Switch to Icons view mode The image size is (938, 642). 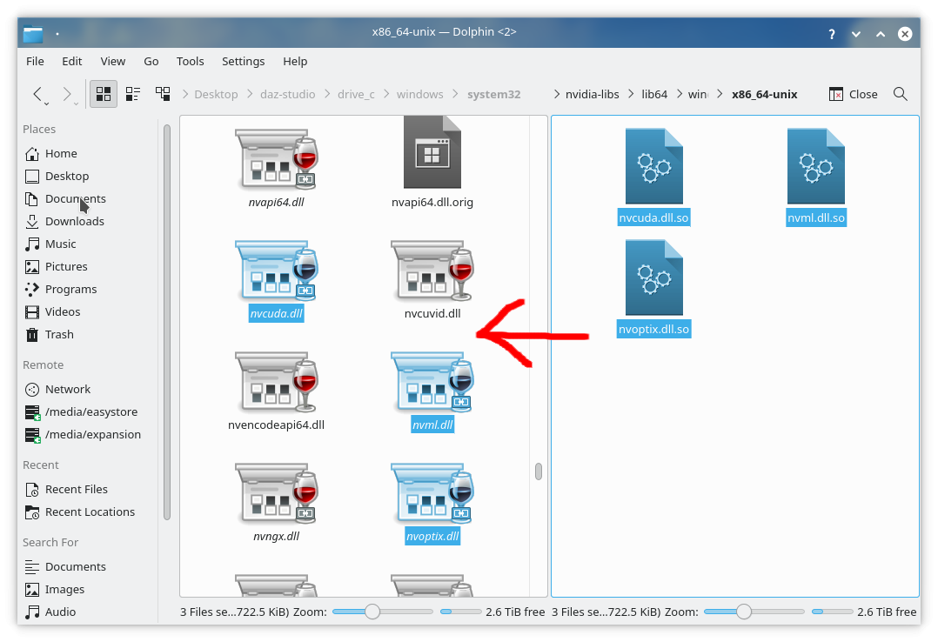(104, 94)
